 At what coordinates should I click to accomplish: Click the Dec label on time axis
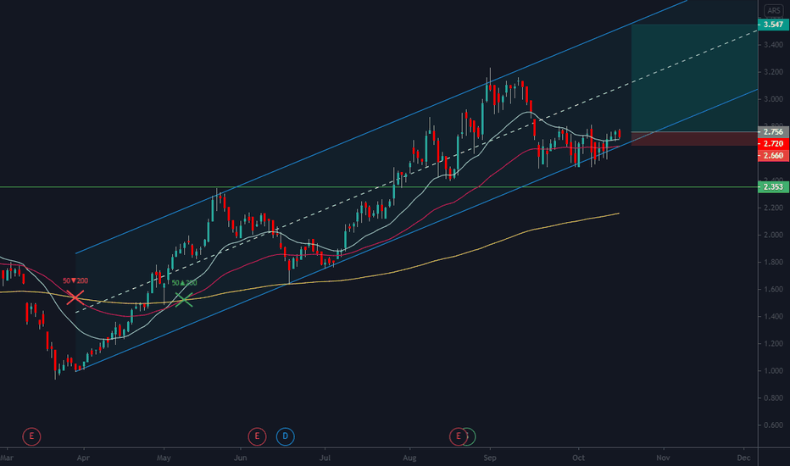point(743,458)
